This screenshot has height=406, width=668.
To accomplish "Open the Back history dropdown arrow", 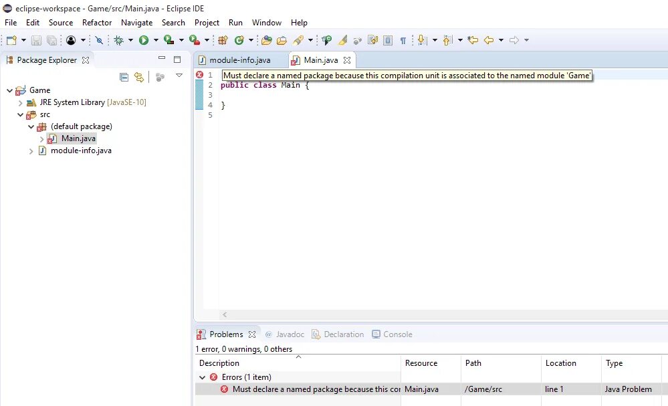I will 501,40.
